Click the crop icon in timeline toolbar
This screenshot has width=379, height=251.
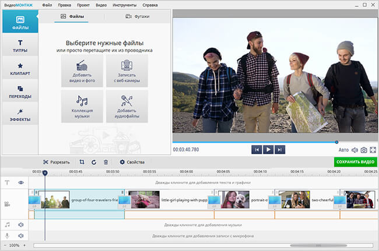coord(82,162)
